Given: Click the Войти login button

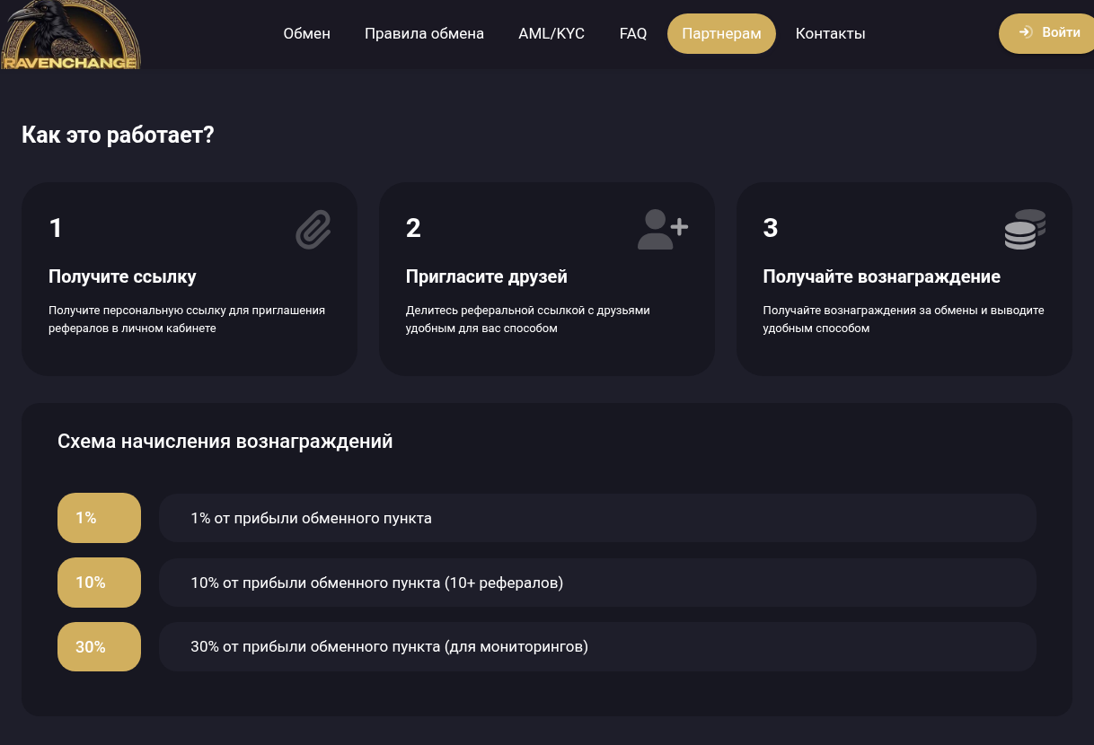Looking at the screenshot, I should pos(1046,33).
